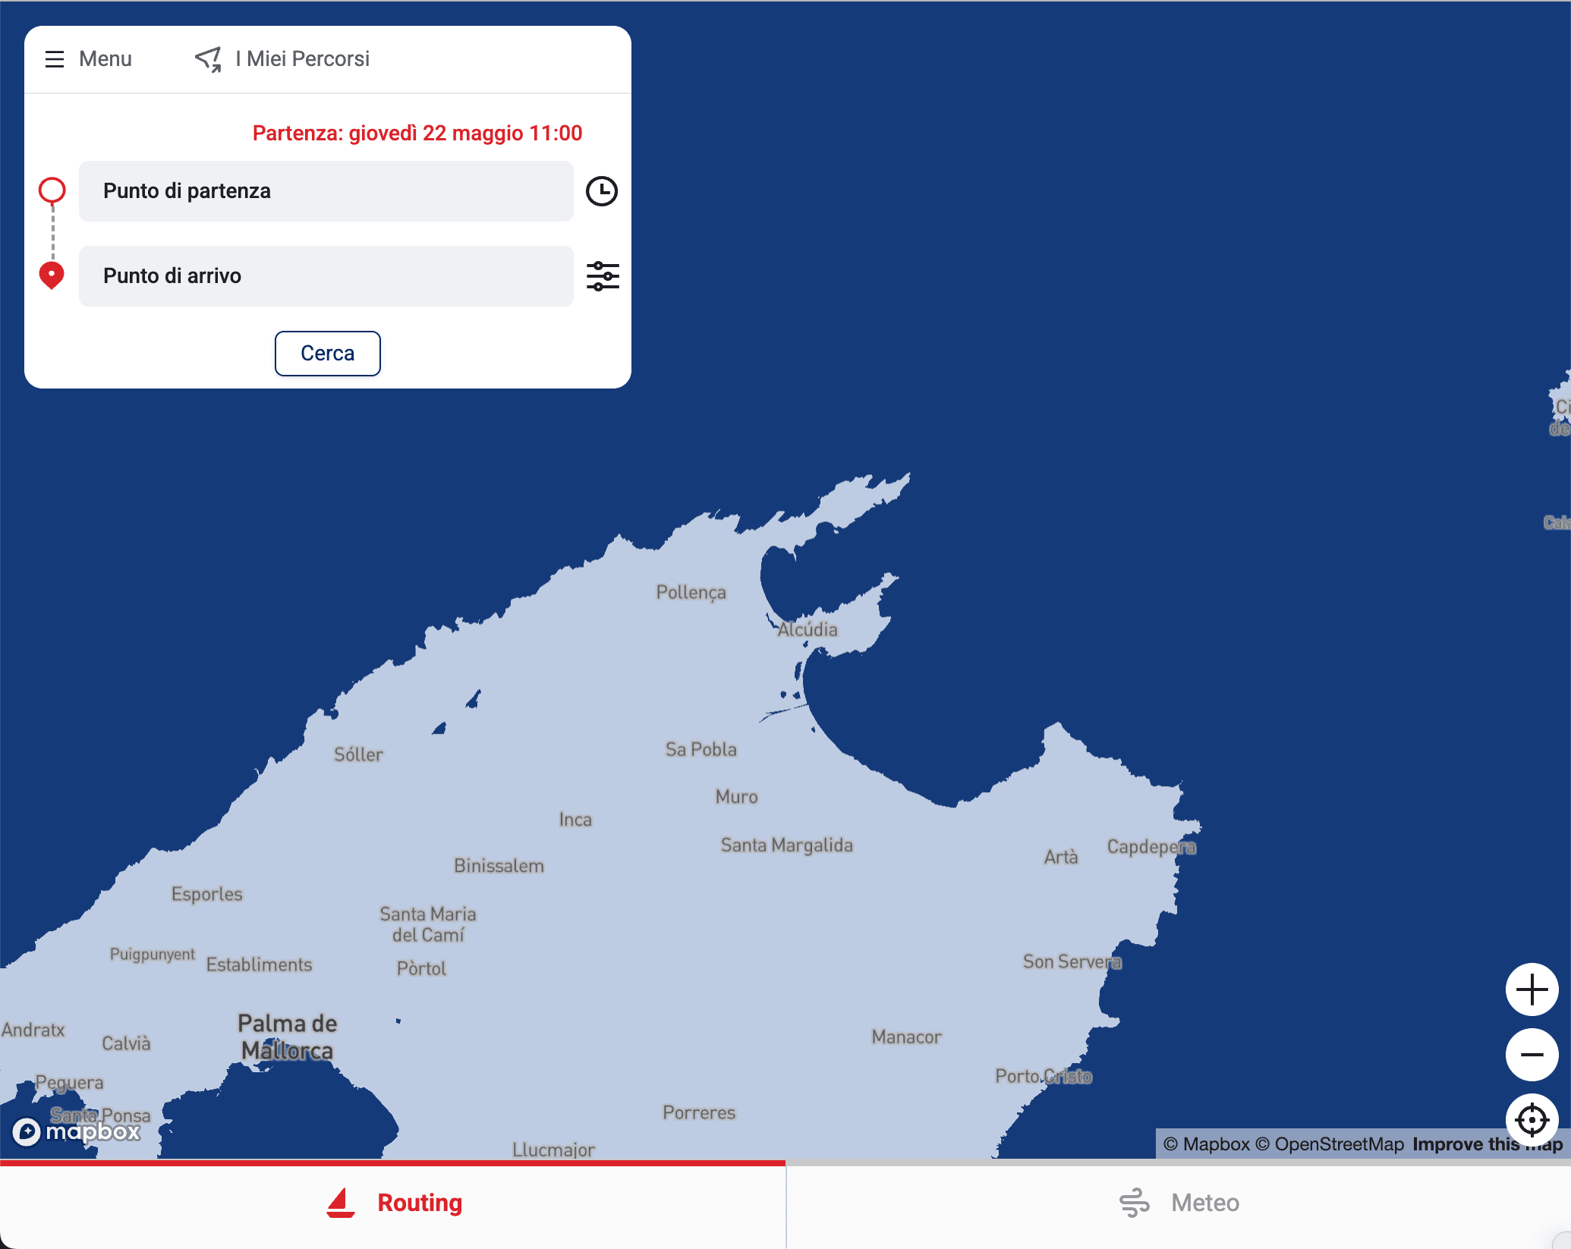The height and width of the screenshot is (1249, 1571).
Task: Click the Porto Cristo map label
Action: 1044,1077
